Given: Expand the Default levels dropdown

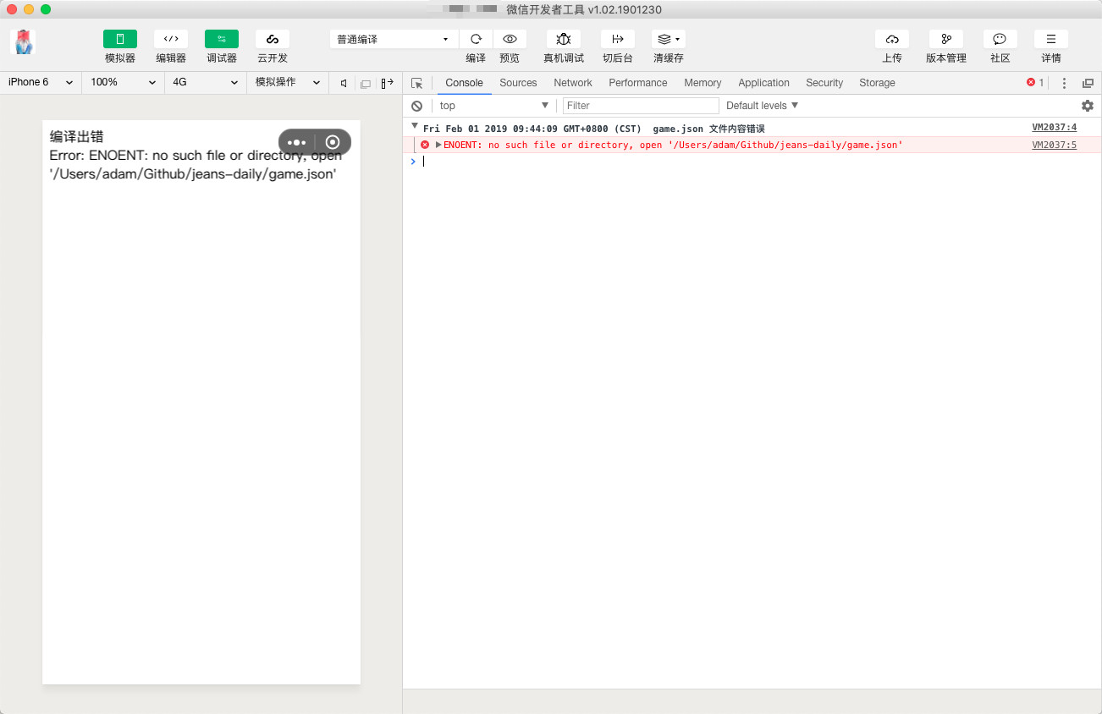Looking at the screenshot, I should (762, 106).
